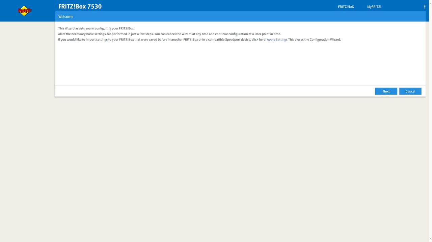Click the sentence about canceling the Wizard anytime

[x=218, y=34]
